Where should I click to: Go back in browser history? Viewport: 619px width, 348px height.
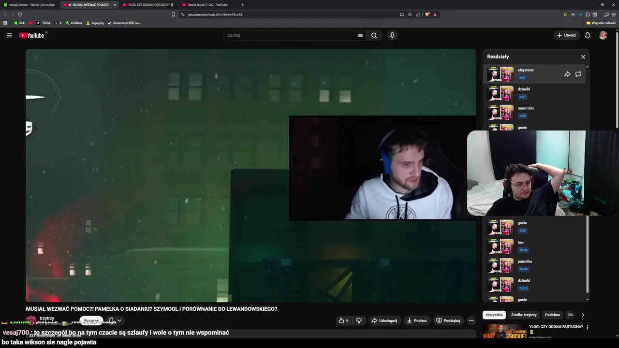click(6, 14)
